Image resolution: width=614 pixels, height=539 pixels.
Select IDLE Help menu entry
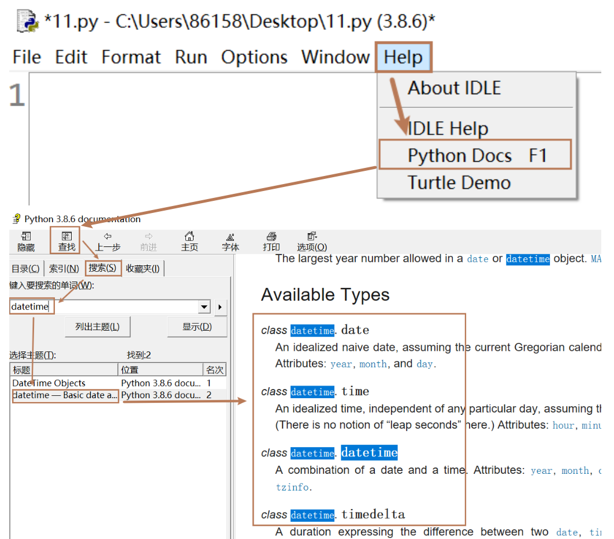[448, 128]
